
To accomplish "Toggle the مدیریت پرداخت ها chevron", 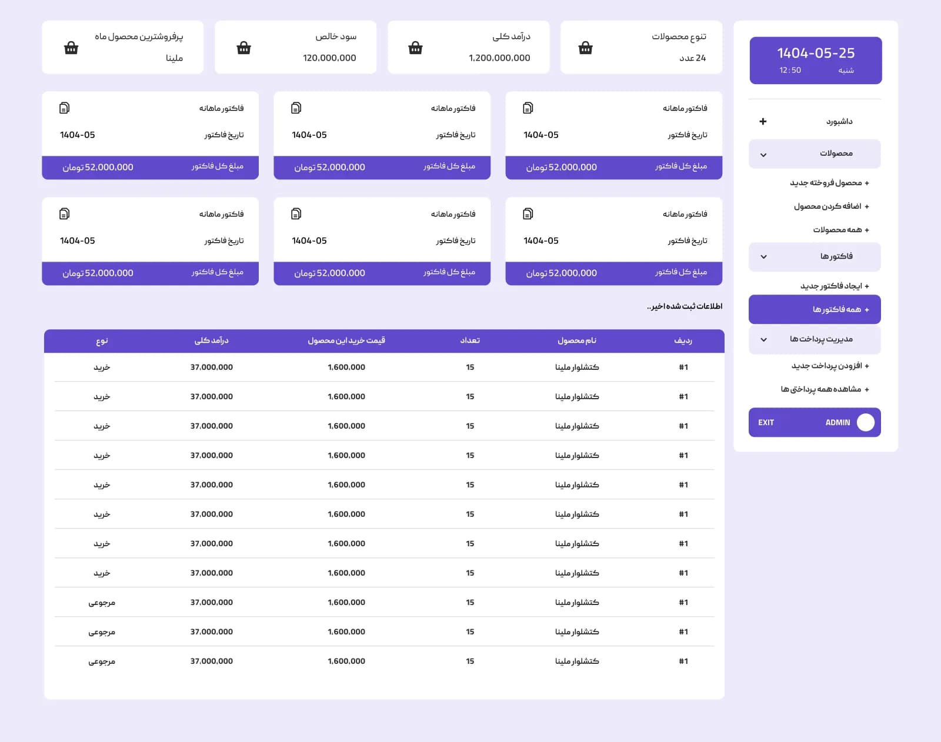I will pyautogui.click(x=763, y=339).
